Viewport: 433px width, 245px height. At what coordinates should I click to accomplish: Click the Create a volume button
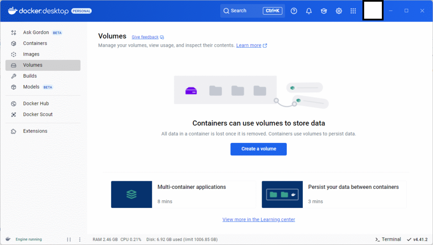pyautogui.click(x=258, y=149)
